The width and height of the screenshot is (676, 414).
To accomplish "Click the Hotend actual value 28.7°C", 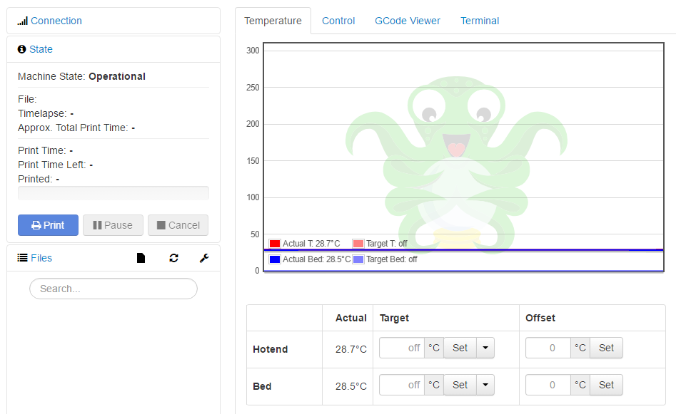I will (351, 349).
